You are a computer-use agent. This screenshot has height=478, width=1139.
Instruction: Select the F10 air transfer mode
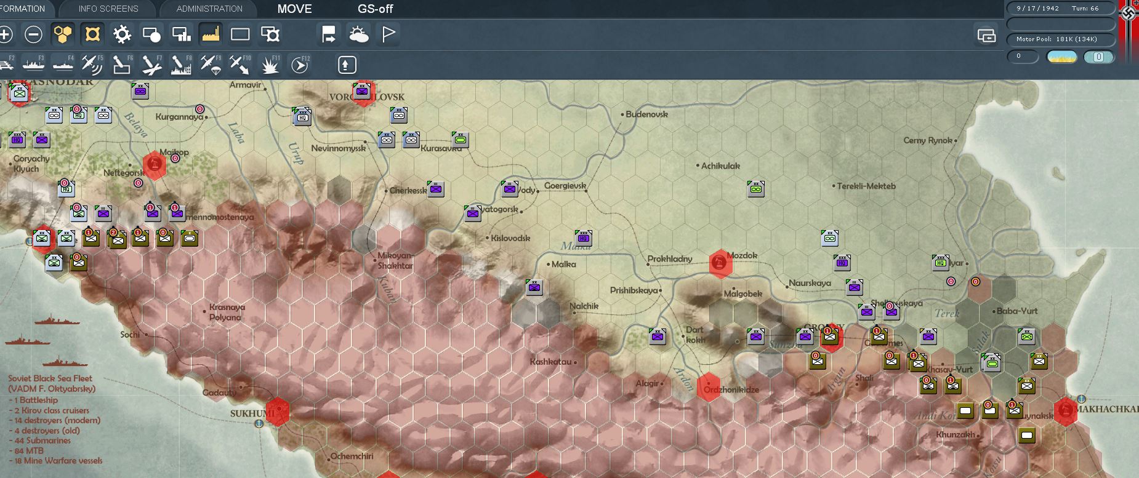240,65
